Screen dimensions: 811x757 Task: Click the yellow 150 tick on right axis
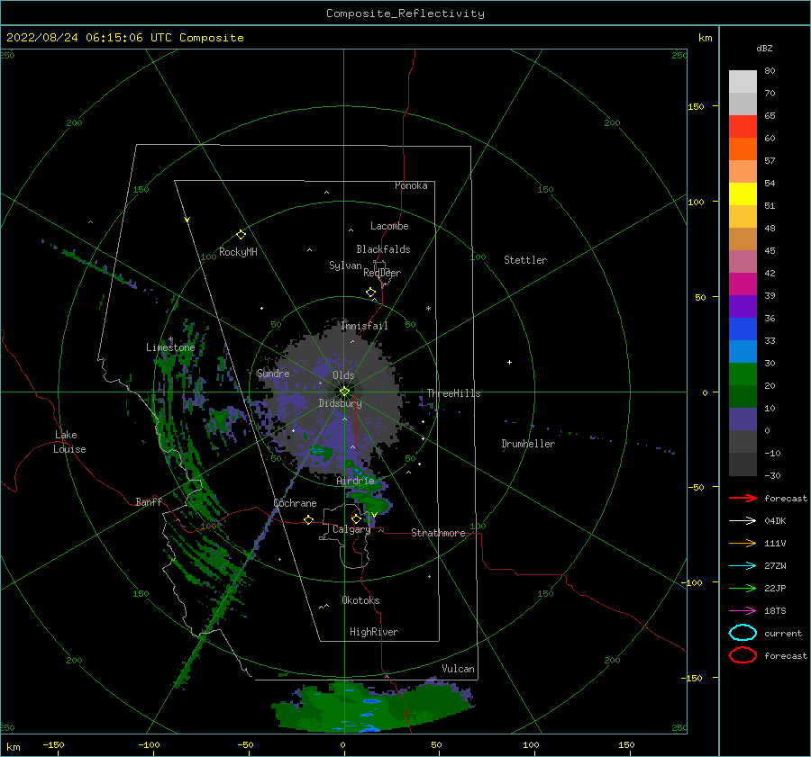point(696,106)
